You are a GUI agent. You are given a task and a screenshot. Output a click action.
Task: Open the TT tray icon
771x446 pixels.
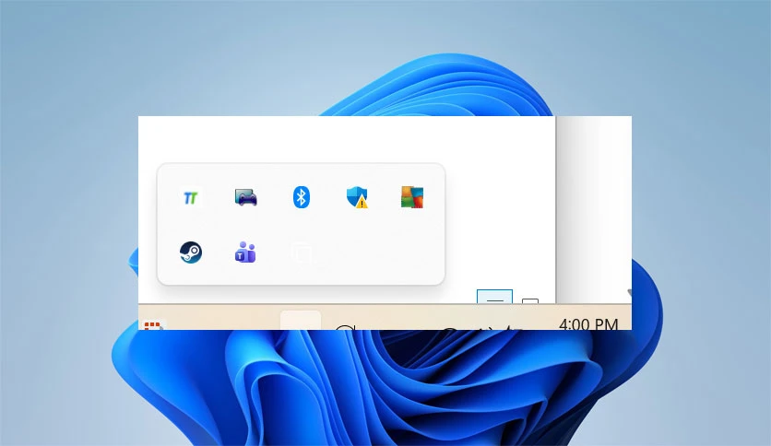coord(190,198)
